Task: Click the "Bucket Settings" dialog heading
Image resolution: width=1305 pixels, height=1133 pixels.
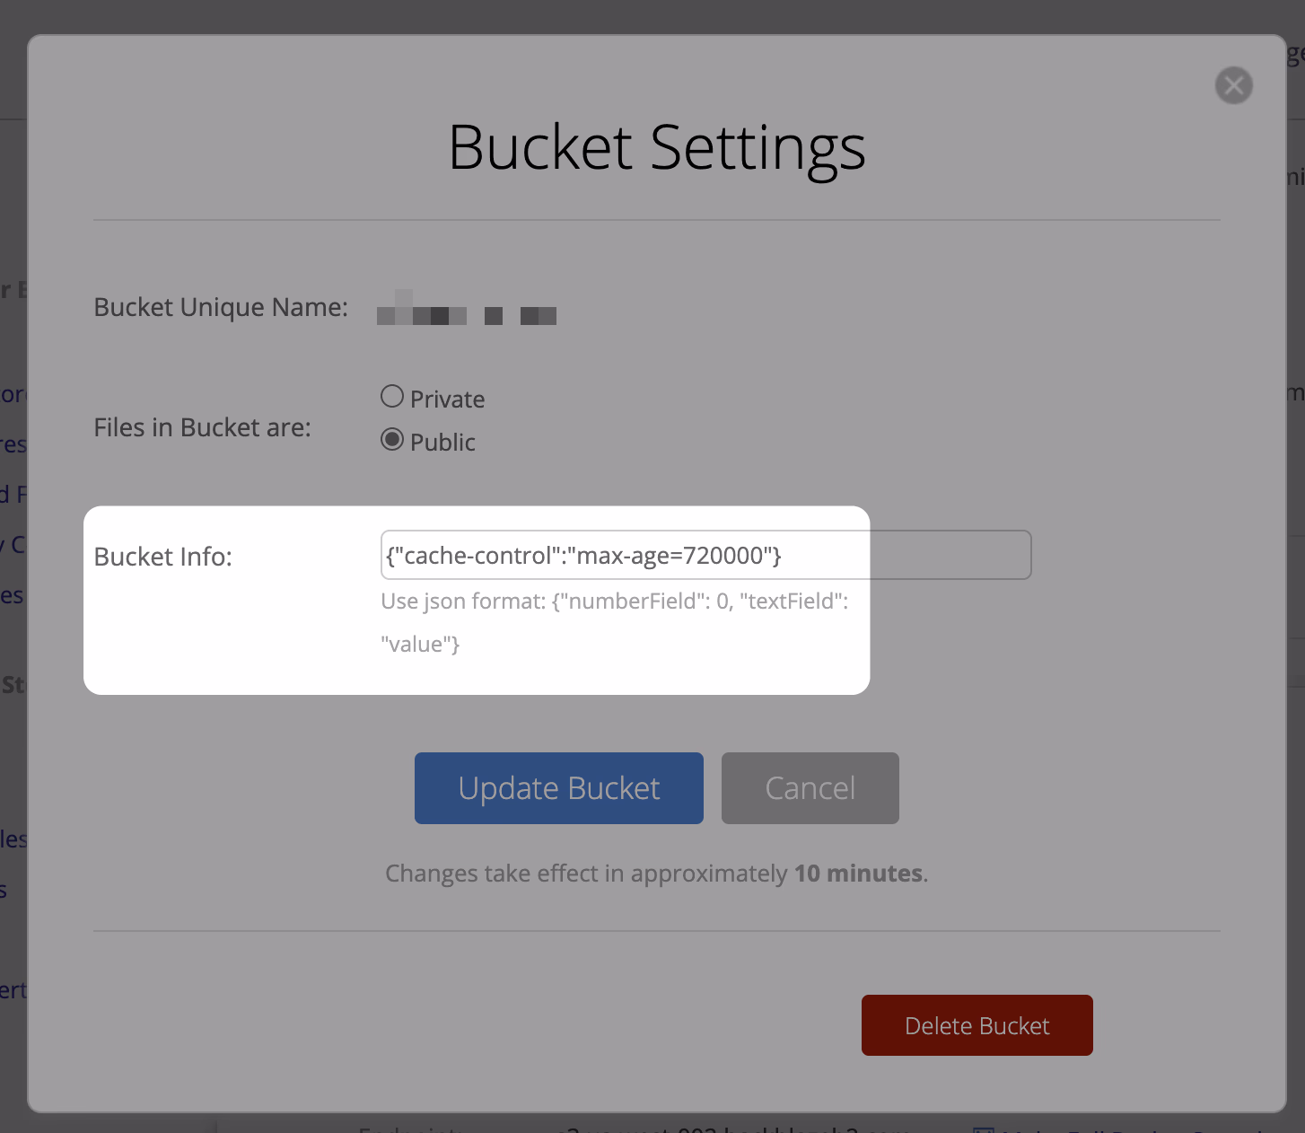Action: 656,148
